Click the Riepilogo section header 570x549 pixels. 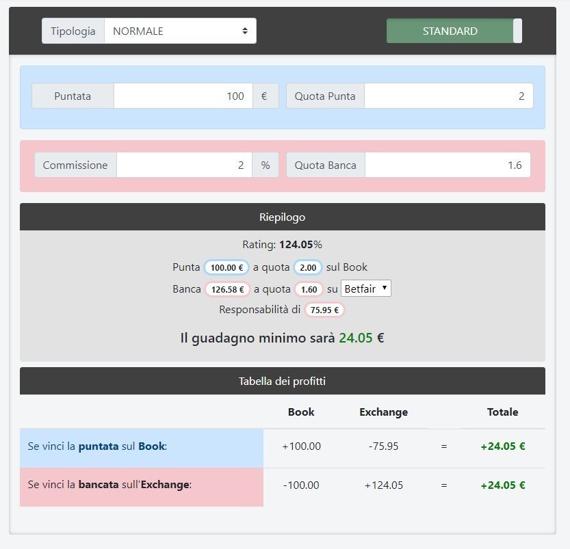(282, 217)
